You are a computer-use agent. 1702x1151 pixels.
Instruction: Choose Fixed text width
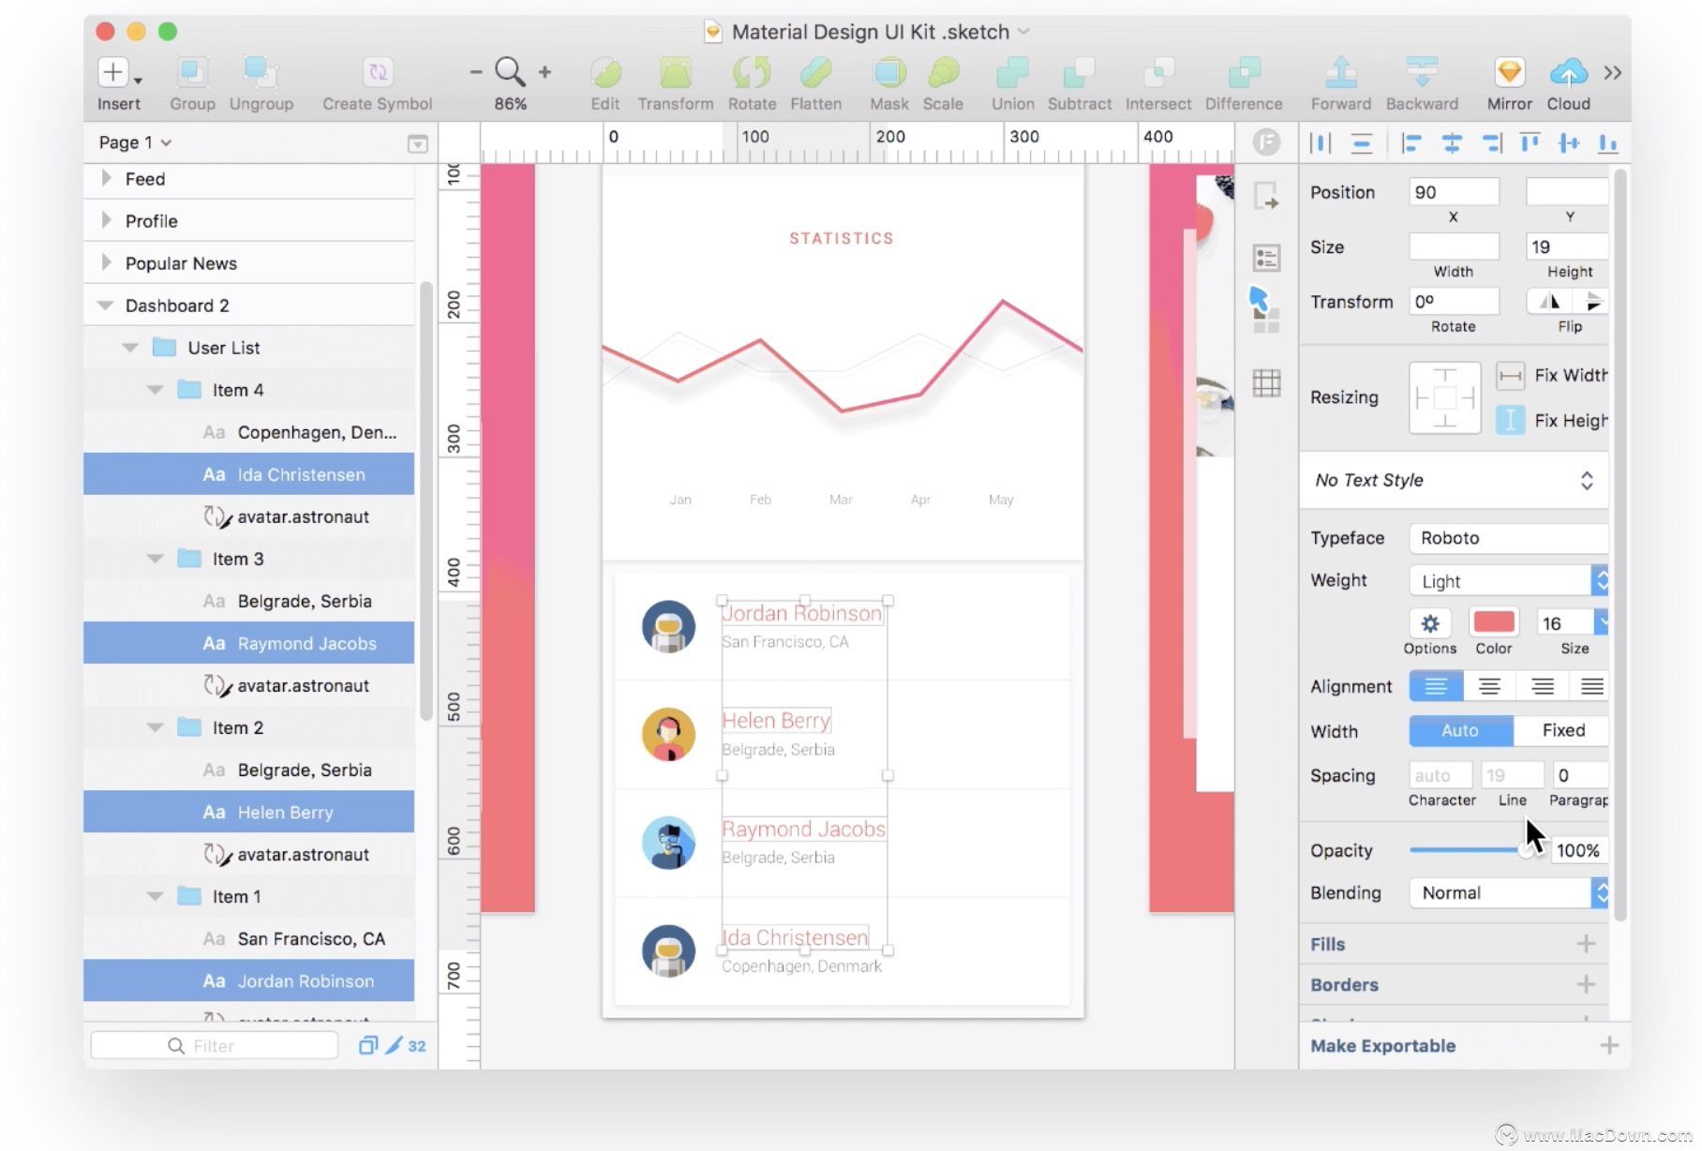point(1562,730)
